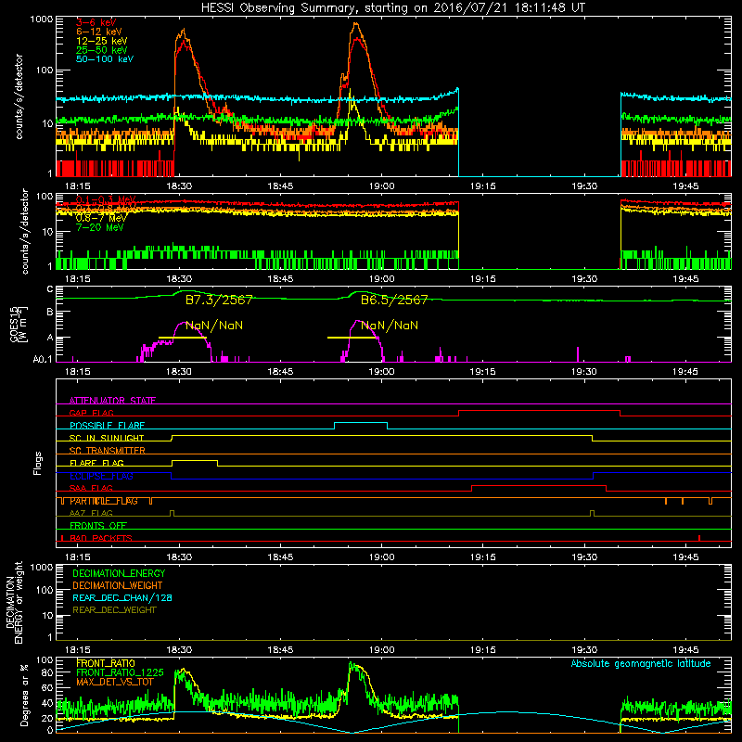Viewport: 742px width, 742px height.
Task: Click the 12-25 keV legend label
Action: (x=102, y=41)
